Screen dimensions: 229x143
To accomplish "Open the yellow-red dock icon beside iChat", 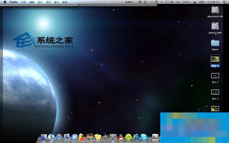I will [x=82, y=137].
